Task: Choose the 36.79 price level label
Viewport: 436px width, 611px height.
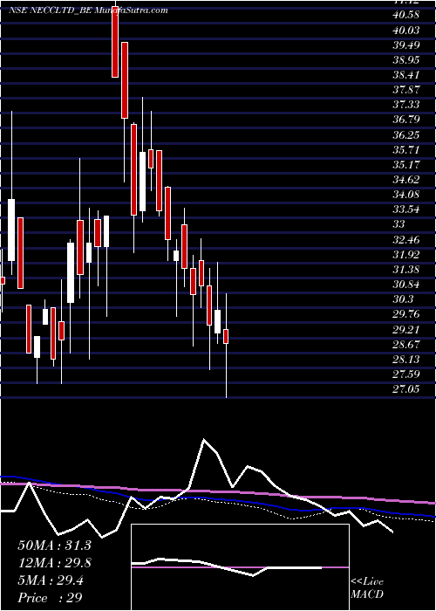Action: 407,120
